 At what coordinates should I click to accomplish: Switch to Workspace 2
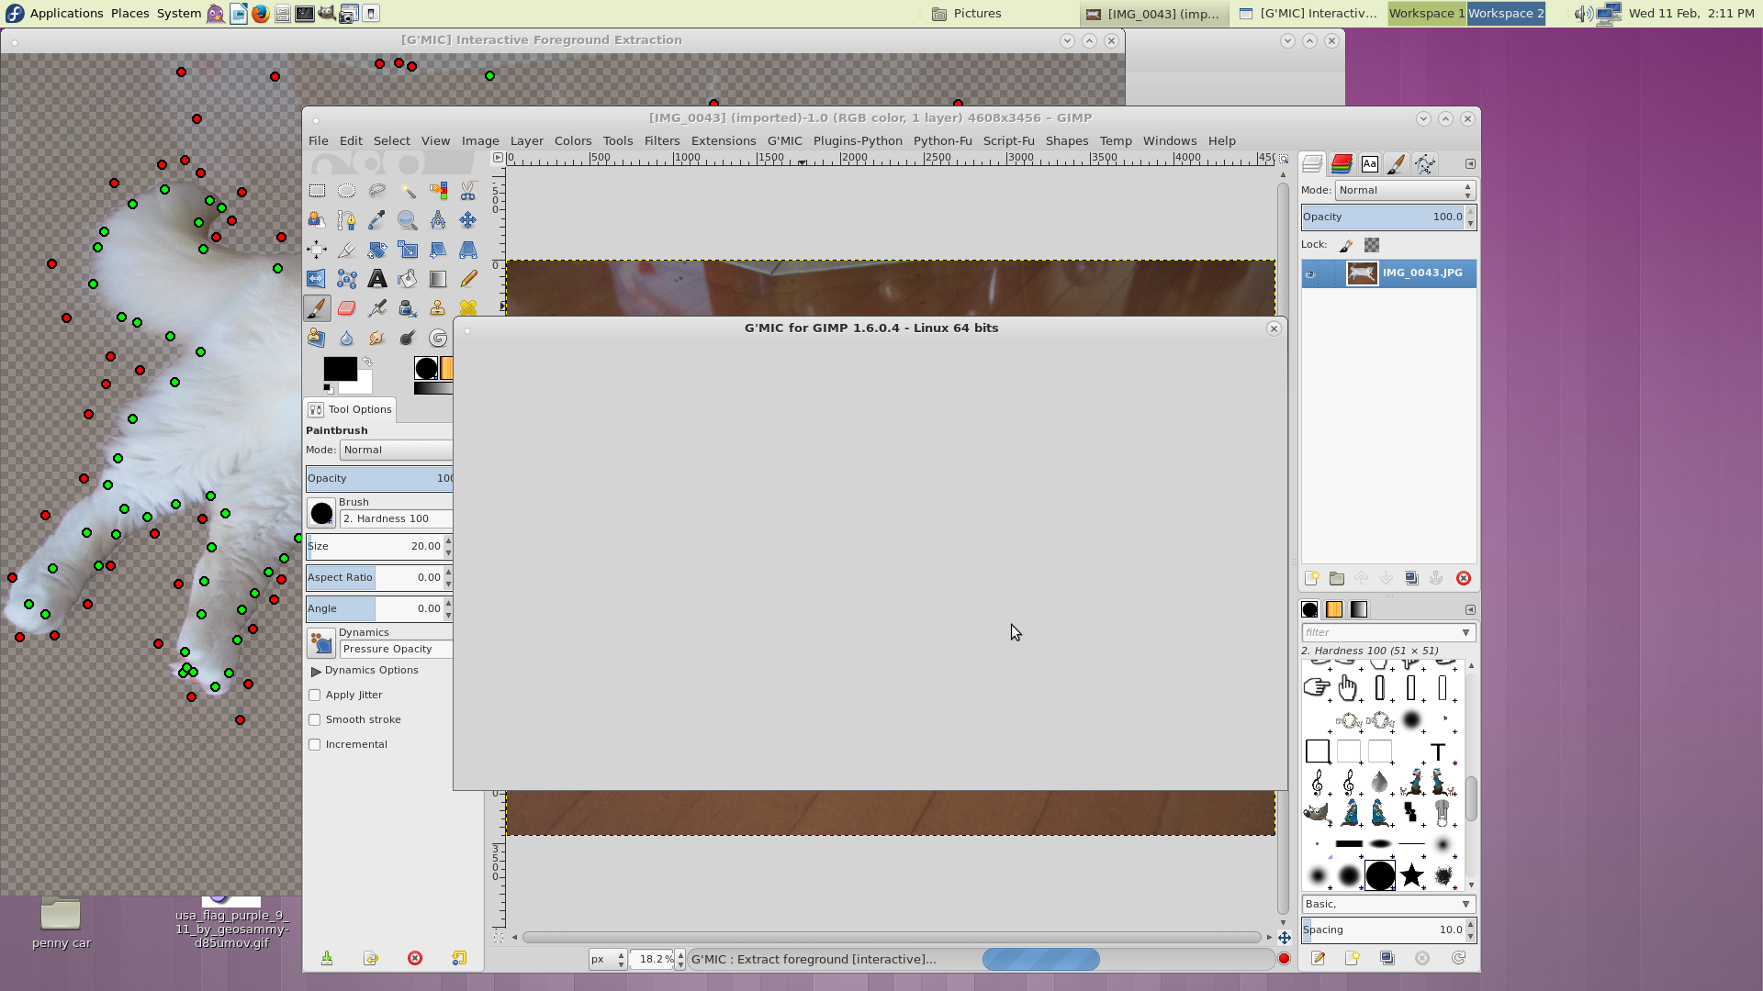click(1506, 14)
